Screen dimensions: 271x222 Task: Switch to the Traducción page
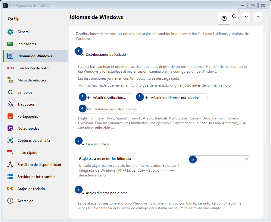(x=36, y=104)
